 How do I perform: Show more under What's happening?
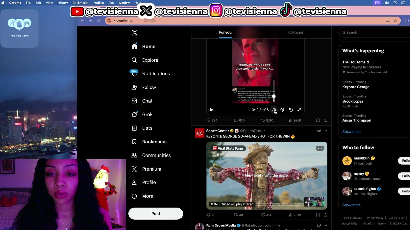pos(351,132)
